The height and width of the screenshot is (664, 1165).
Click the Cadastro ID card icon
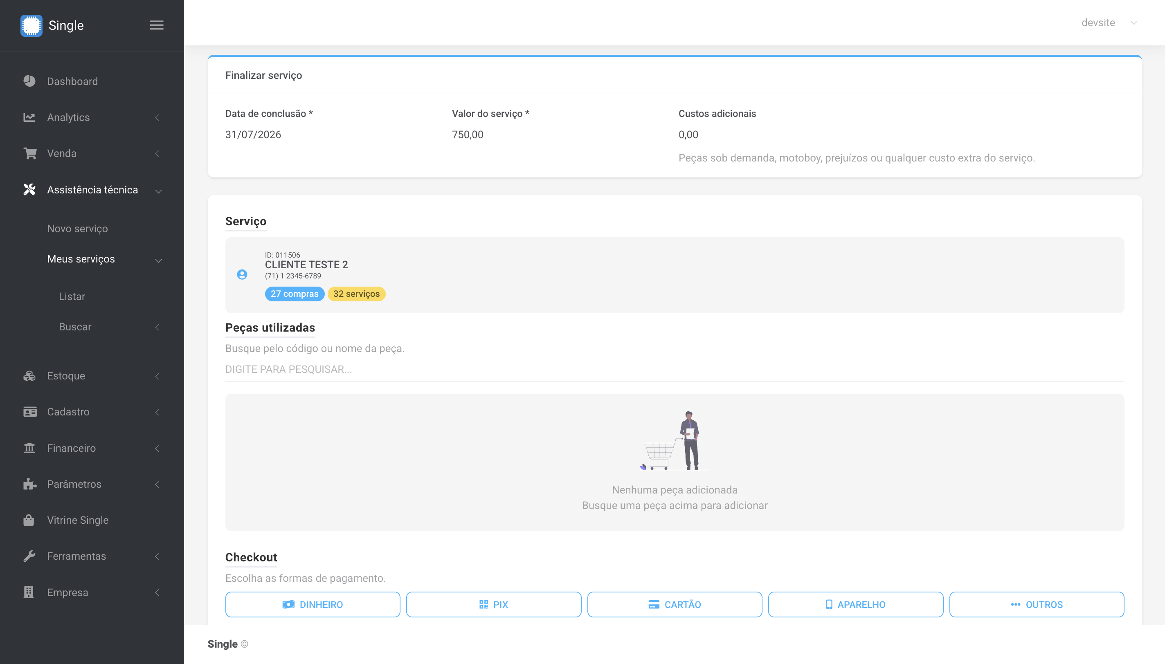29,412
